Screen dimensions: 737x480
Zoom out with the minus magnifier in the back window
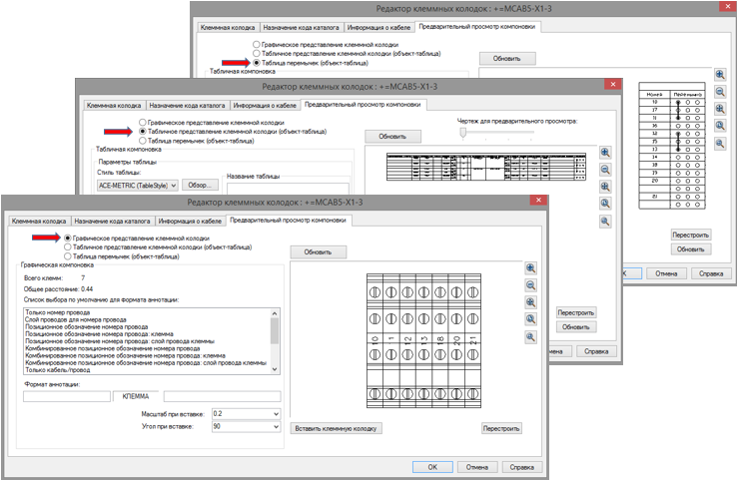click(x=720, y=92)
